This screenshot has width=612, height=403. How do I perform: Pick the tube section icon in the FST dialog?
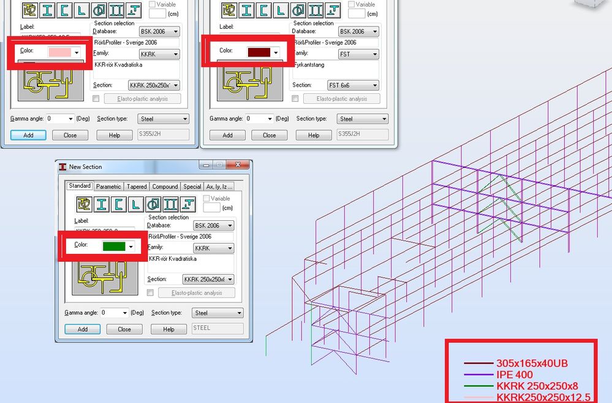coord(298,10)
